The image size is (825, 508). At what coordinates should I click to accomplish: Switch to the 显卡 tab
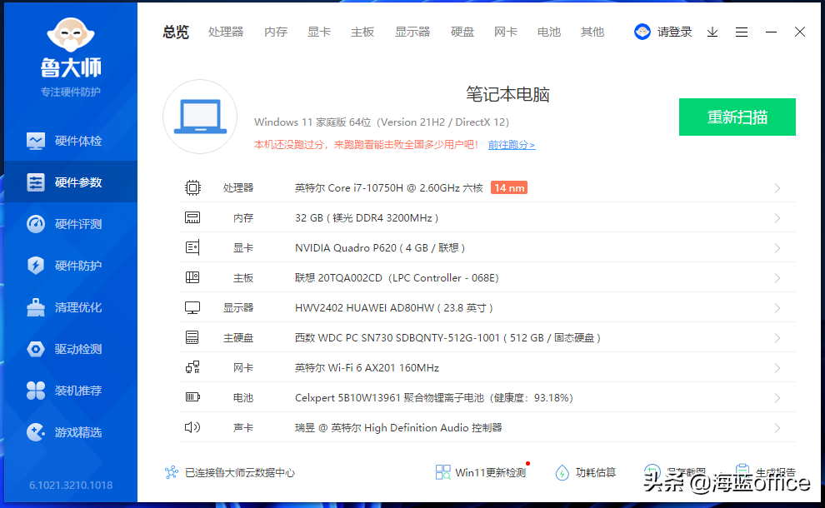click(319, 32)
